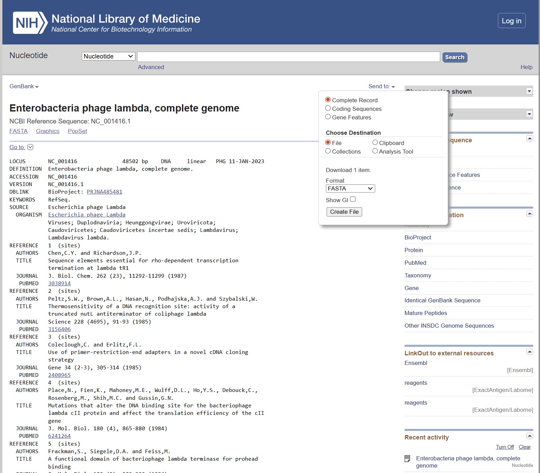Image resolution: width=540 pixels, height=473 pixels.
Task: Clear recent activity
Action: pos(525,447)
